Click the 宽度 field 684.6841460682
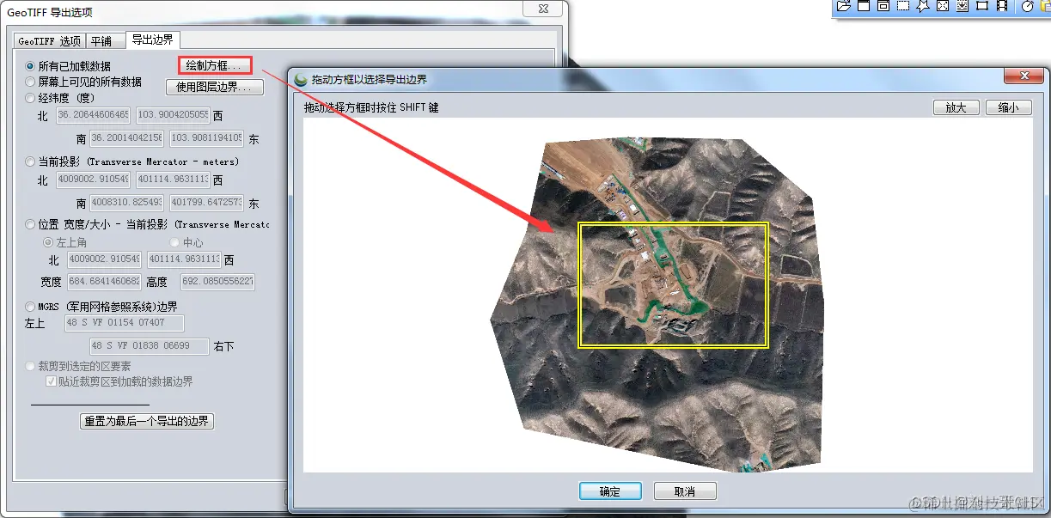Image resolution: width=1051 pixels, height=518 pixels. coord(102,281)
